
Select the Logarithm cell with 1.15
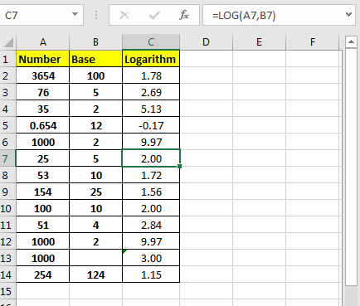click(151, 274)
